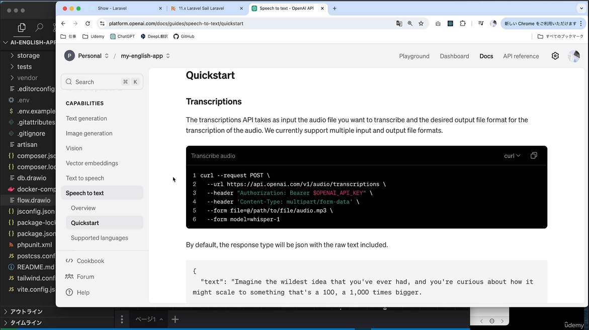
Task: Open the curl language dropdown
Action: [512, 156]
